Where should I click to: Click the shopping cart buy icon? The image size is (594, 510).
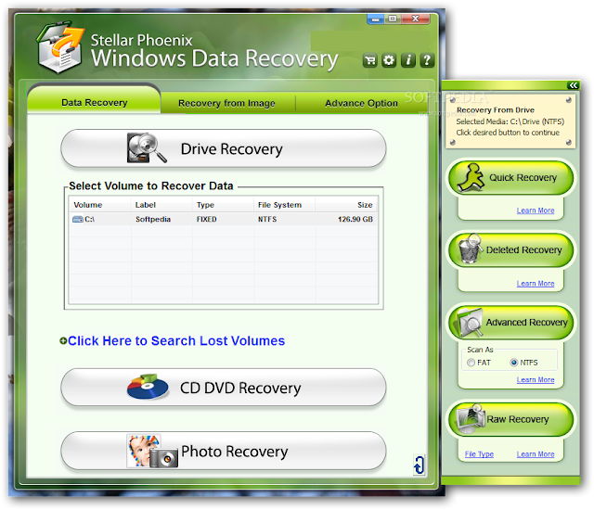(x=369, y=60)
